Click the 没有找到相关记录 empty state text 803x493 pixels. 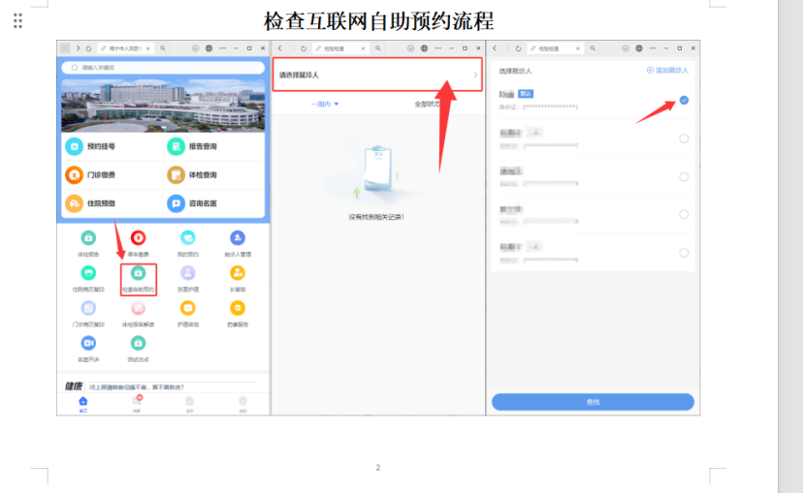376,217
